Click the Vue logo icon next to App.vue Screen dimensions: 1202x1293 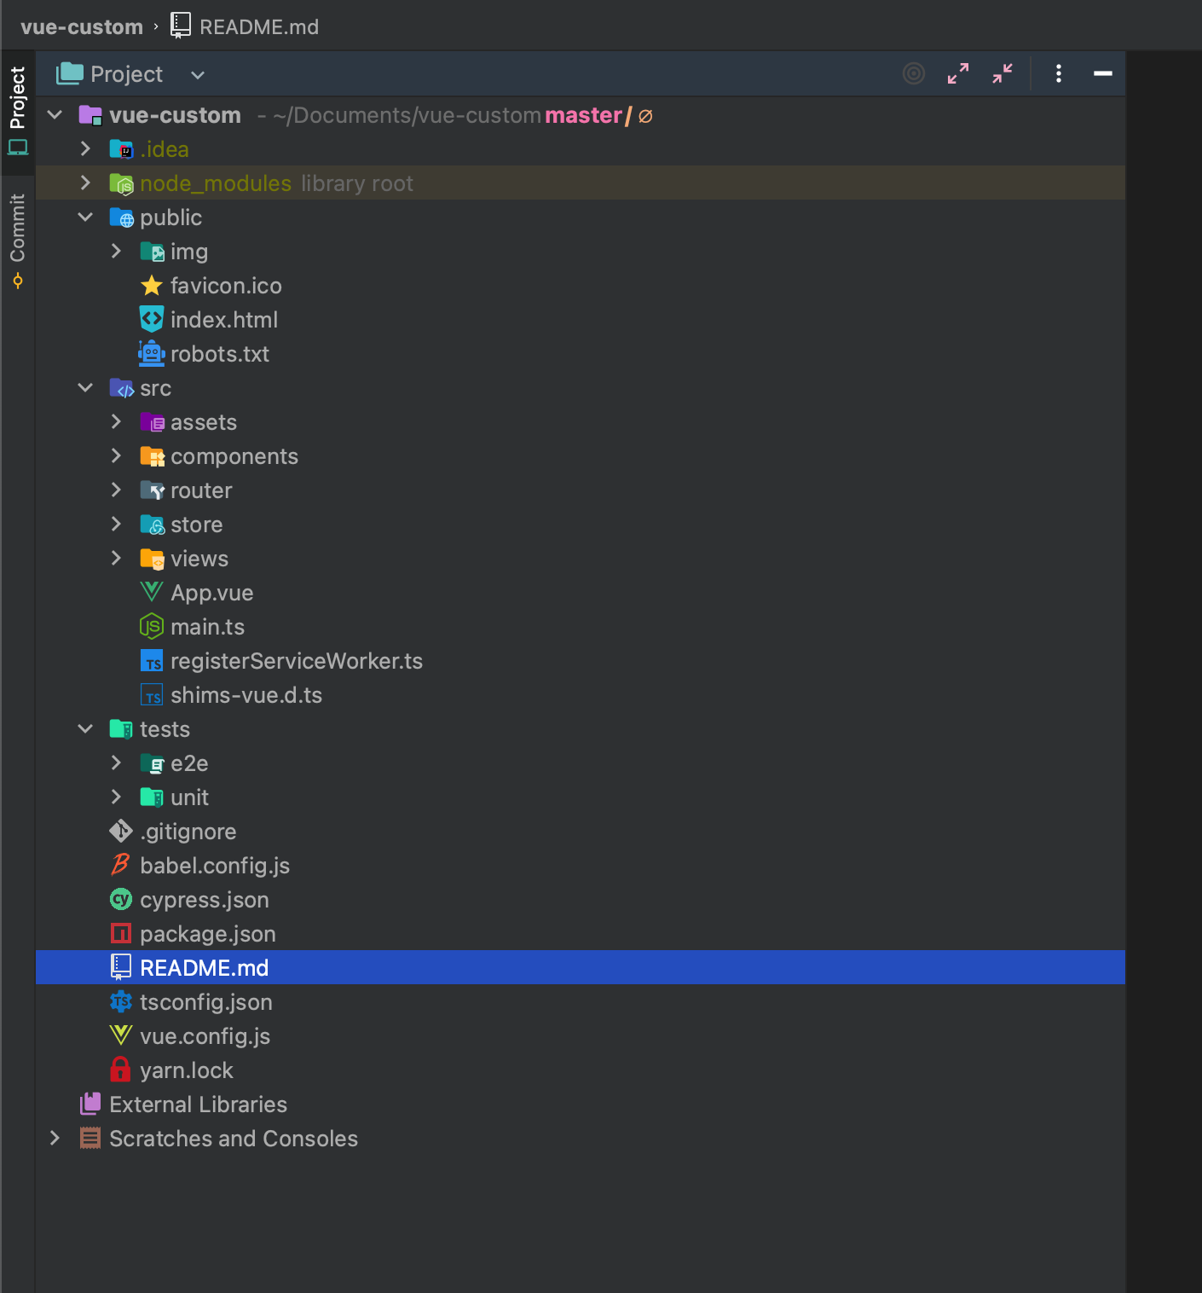[x=152, y=592]
